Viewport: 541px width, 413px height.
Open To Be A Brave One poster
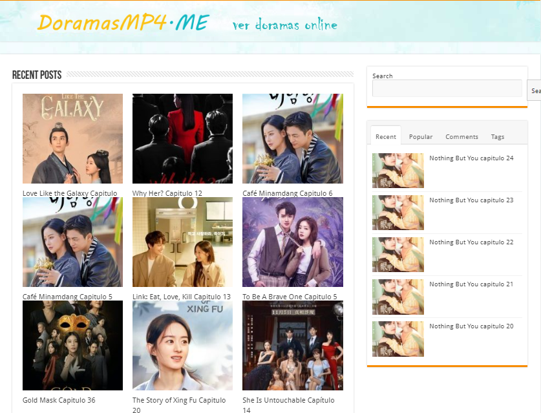[293, 242]
